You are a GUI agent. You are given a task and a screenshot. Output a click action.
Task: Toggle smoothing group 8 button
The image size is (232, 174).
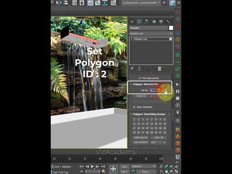164,119
